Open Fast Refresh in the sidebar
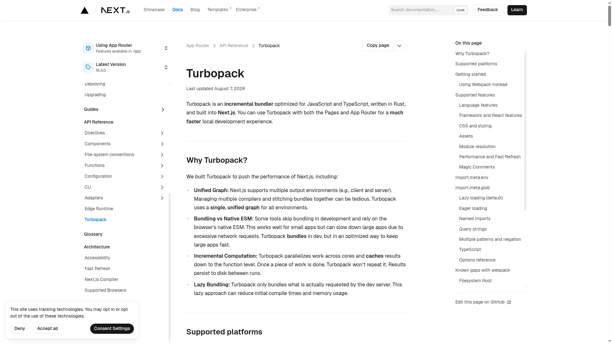The width and height of the screenshot is (612, 344). tap(97, 269)
